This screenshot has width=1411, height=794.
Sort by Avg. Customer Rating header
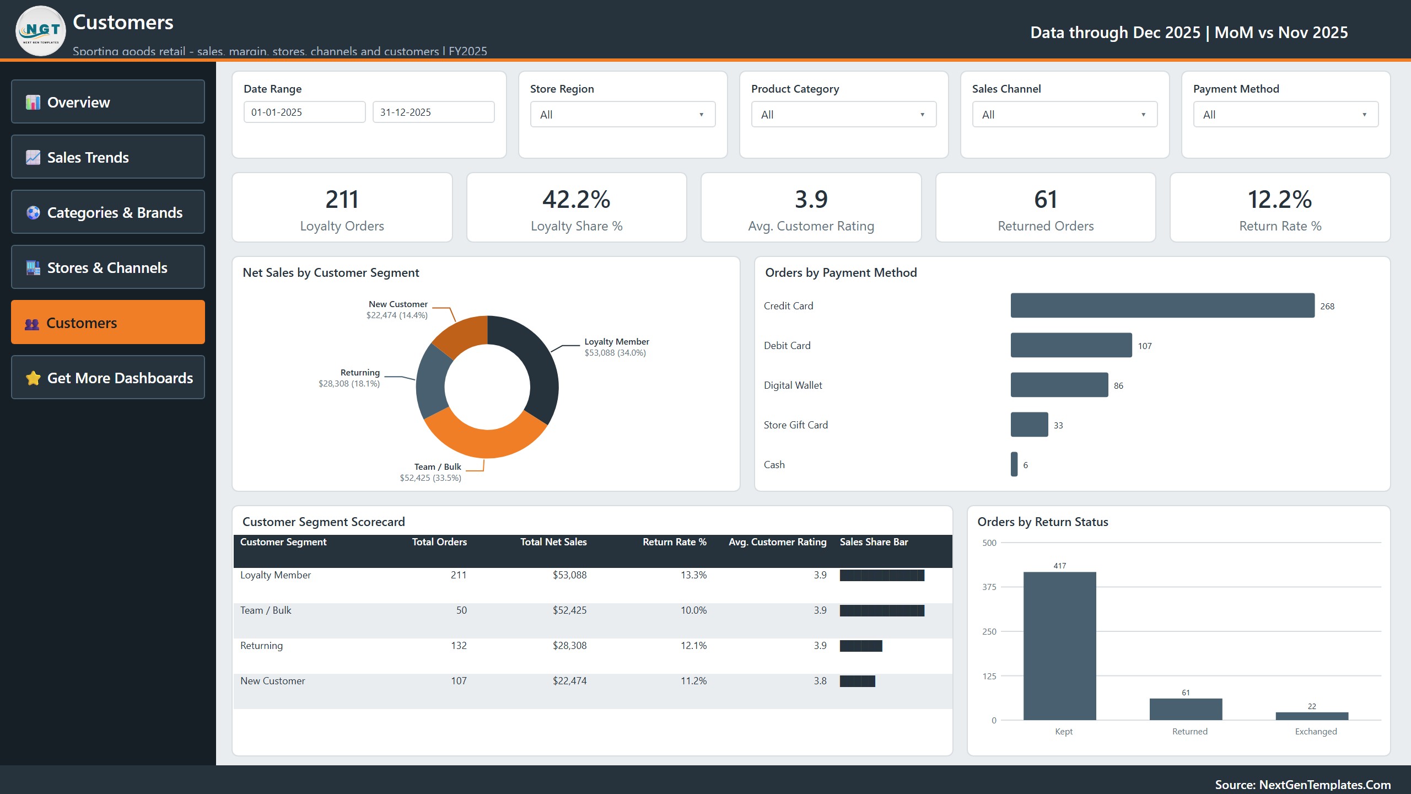tap(778, 542)
